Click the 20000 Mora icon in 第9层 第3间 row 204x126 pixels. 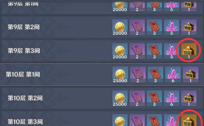click(120, 51)
